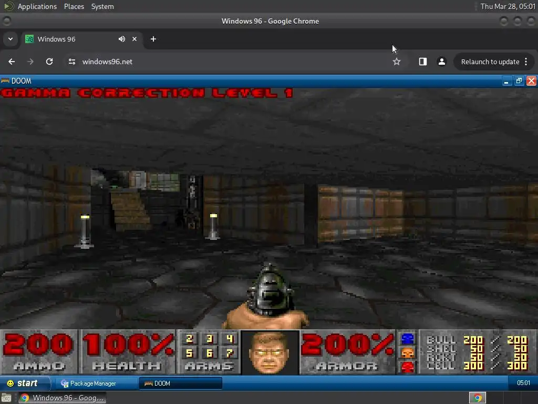Click the Gamma Correction Level 1 message
The image size is (538, 404).
(x=147, y=93)
